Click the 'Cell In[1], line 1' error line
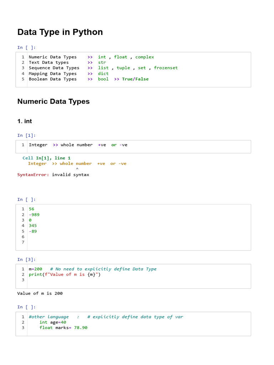This screenshot has width=274, height=365. 46,158
